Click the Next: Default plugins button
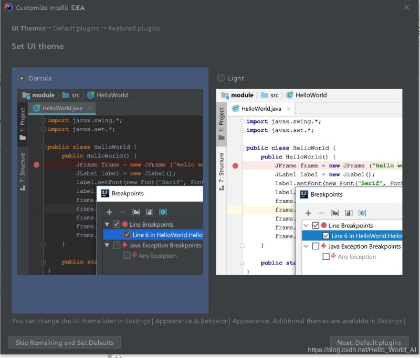420x358 pixels. tap(369, 342)
